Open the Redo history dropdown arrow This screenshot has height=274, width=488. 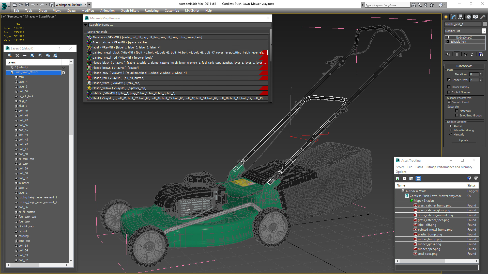[46, 5]
